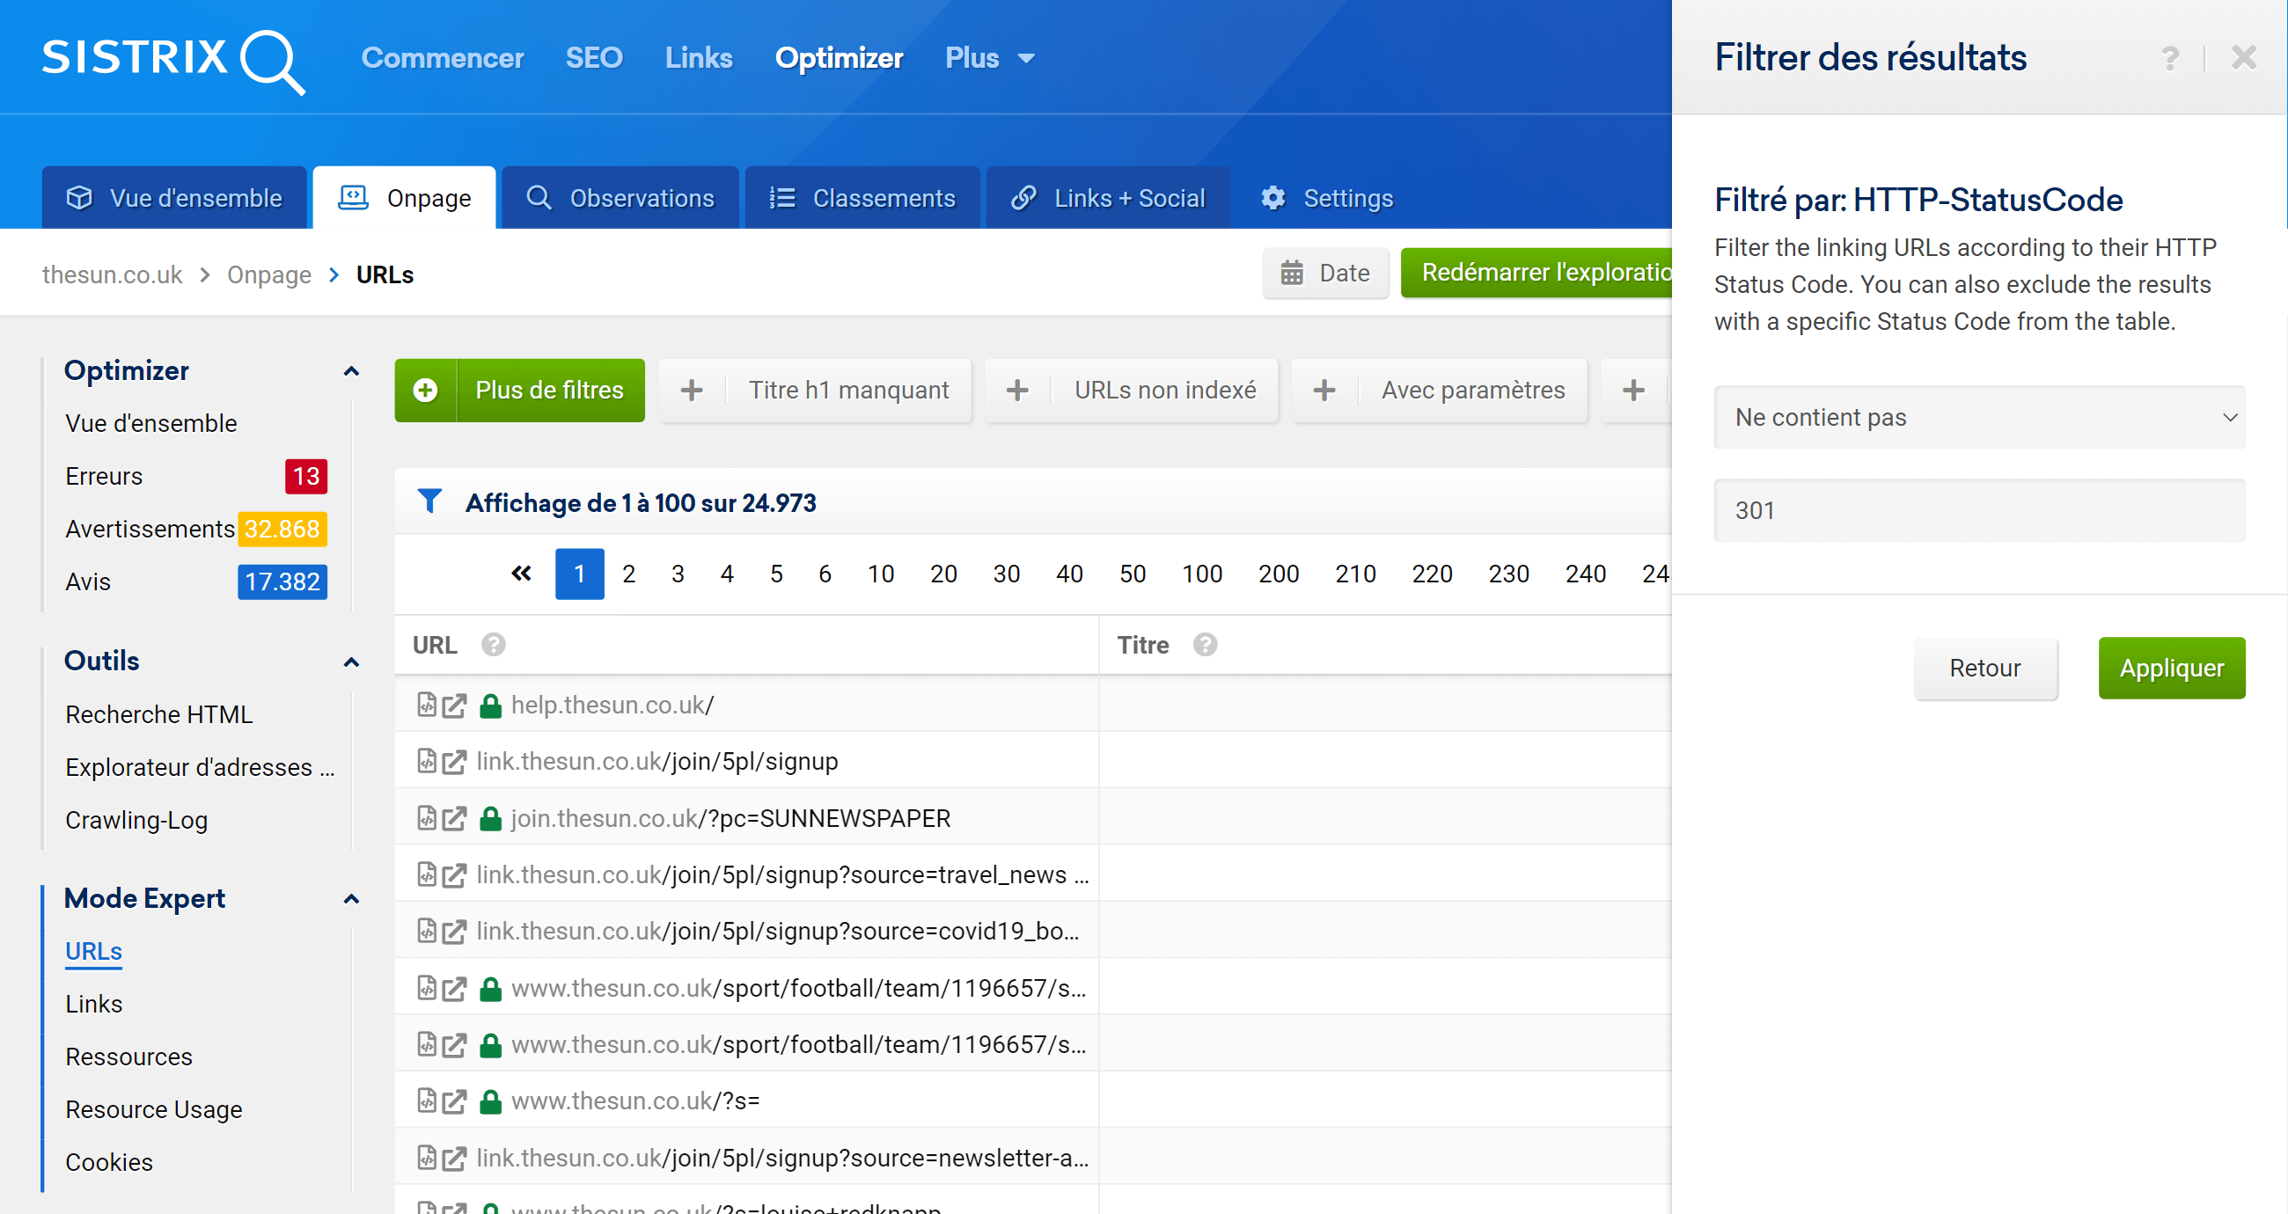Click source icon for signup?source=newsletter-a row
Screen dimensions: 2288x1214
427,1158
